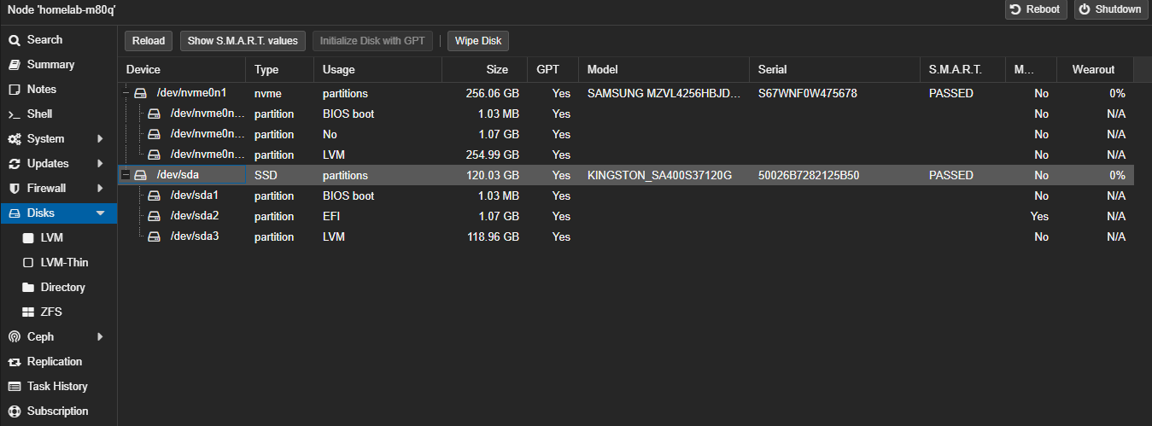Click the Search magnifier icon in sidebar
Viewport: 1152px width, 426px height.
pos(15,40)
